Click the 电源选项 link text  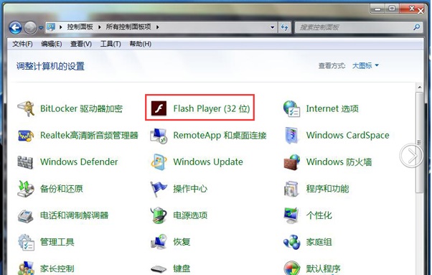pyautogui.click(x=190, y=215)
